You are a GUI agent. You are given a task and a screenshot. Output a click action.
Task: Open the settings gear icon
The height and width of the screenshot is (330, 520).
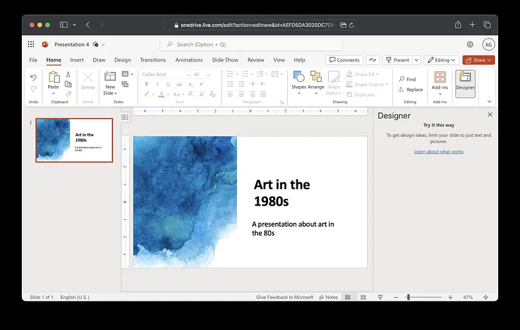coord(470,44)
